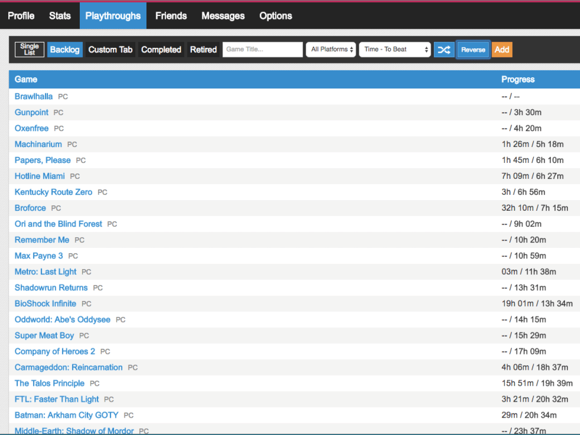Click the Progress column header

coord(518,79)
